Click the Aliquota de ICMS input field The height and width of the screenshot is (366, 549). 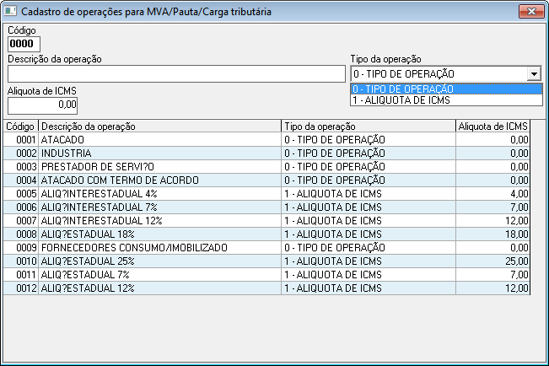tap(42, 105)
